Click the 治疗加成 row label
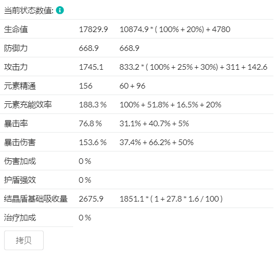 coord(20,217)
